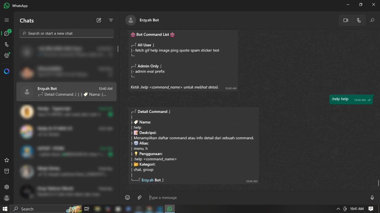This screenshot has width=380, height=213.
Task: Start a new chat with the compose icon
Action: click(99, 20)
